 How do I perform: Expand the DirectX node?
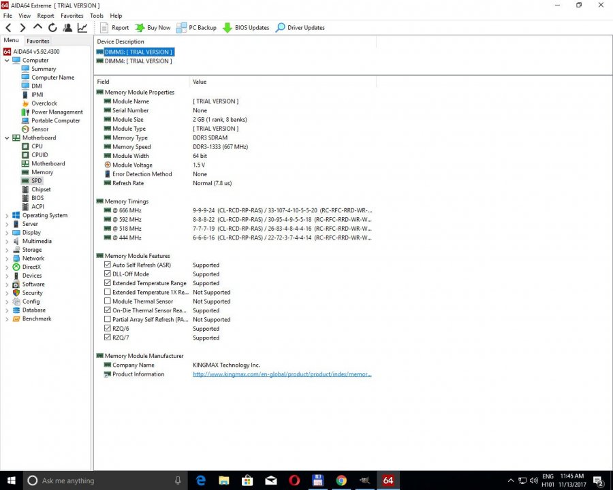tap(7, 267)
